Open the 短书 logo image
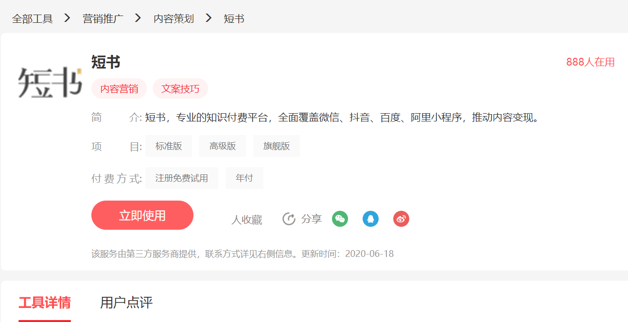This screenshot has height=322, width=628. (x=50, y=83)
